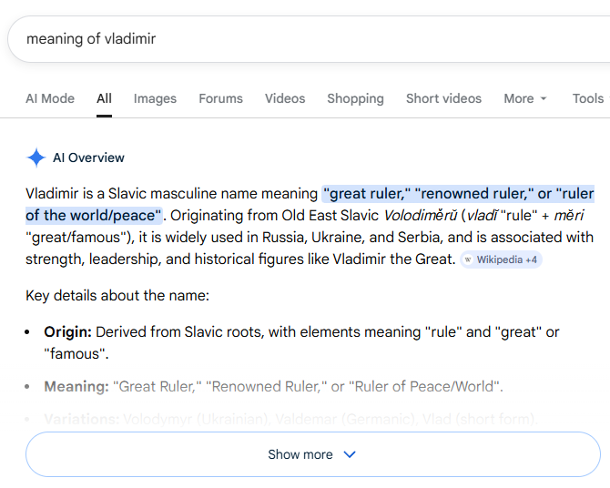Screen dimensions: 610x488
Task: Click the down chevron beside Show more
Action: [x=349, y=454]
